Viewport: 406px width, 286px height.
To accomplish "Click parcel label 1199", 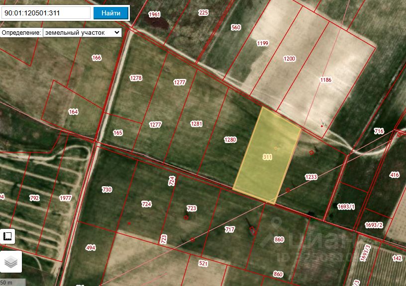I will (262, 43).
